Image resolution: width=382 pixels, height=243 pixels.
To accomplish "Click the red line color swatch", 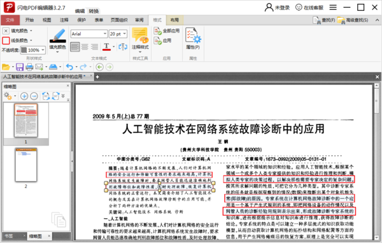I will tap(6, 41).
